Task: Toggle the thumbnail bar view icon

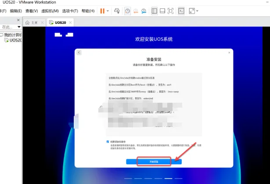Action: point(162,11)
